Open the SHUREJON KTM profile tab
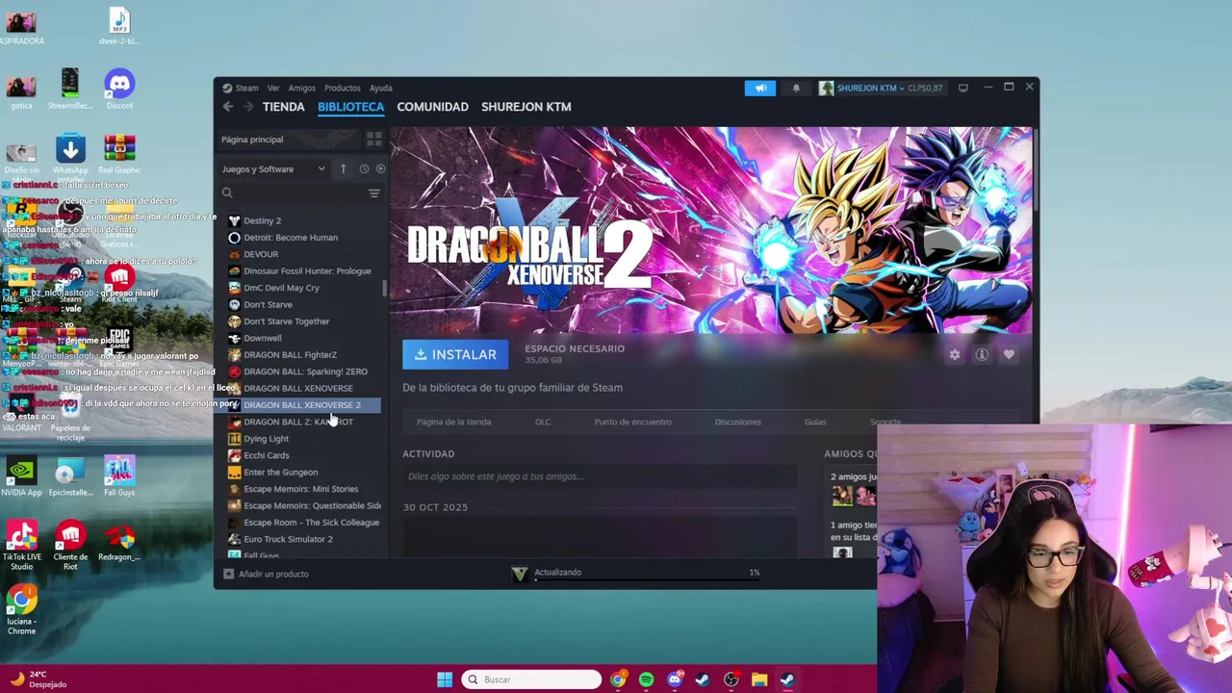This screenshot has width=1232, height=693. (x=526, y=107)
